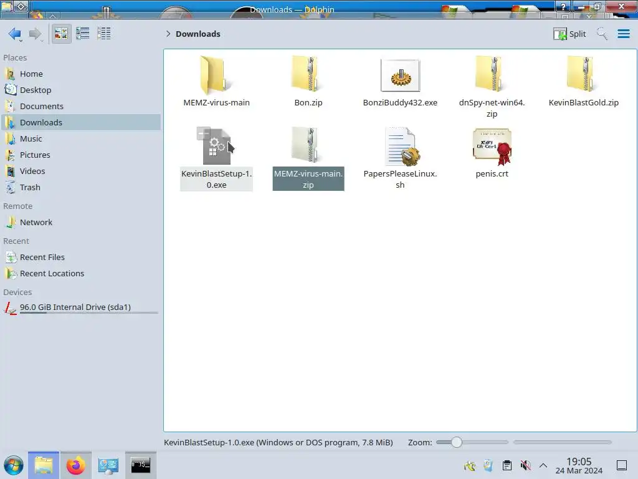Viewport: 638px width, 479px height.
Task: Switch to Compact view mode
Action: tap(83, 34)
